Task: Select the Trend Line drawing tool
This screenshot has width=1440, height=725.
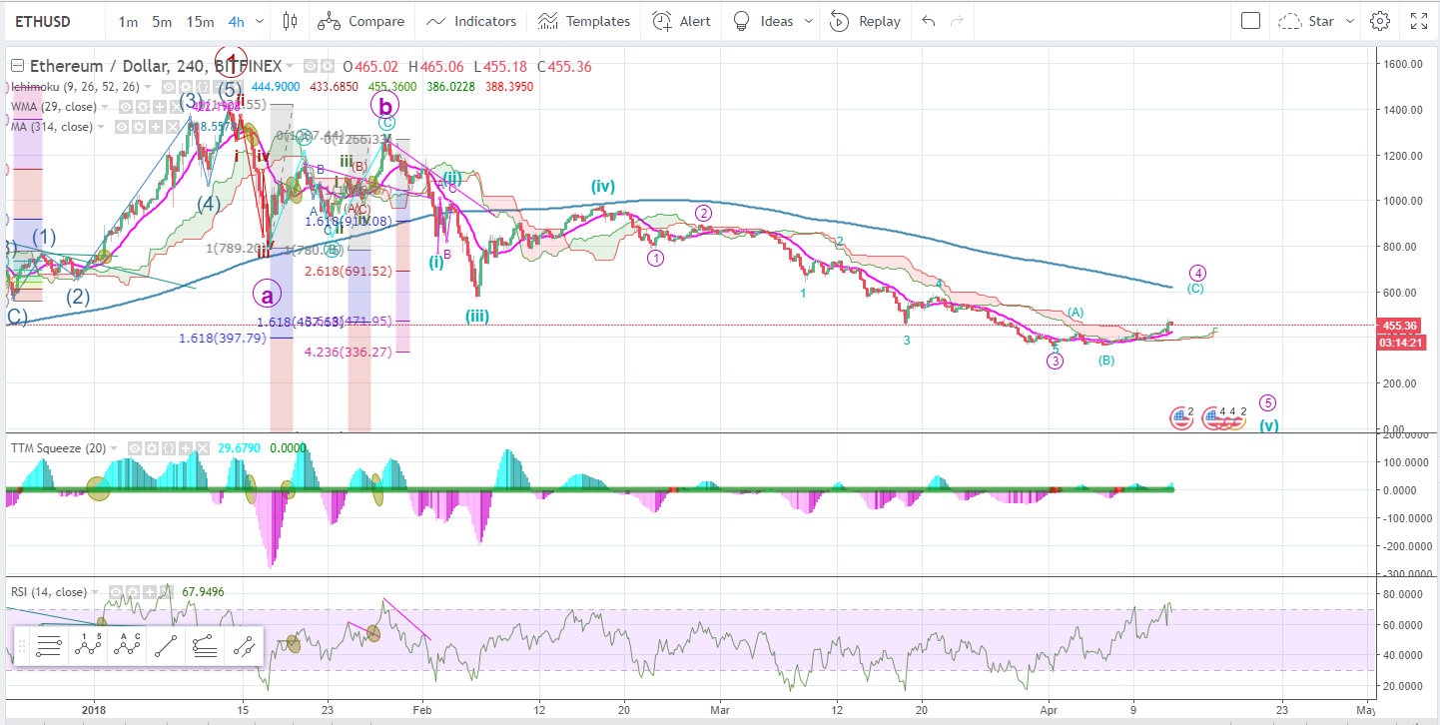Action: pyautogui.click(x=166, y=646)
